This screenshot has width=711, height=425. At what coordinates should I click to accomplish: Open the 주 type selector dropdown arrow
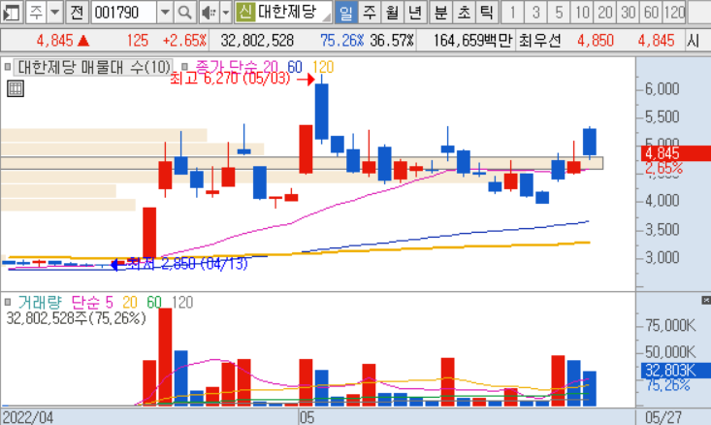[x=55, y=13]
